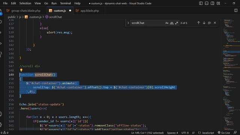Toggle panel layout icon
Screen dimensions: 240x135
point(207,3)
